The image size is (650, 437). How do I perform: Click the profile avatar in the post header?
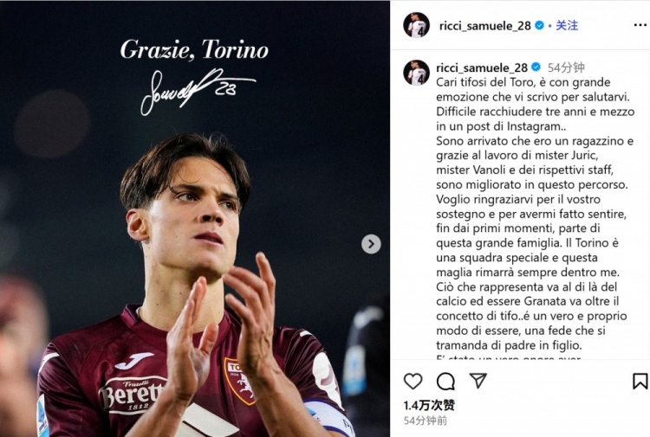[416, 25]
